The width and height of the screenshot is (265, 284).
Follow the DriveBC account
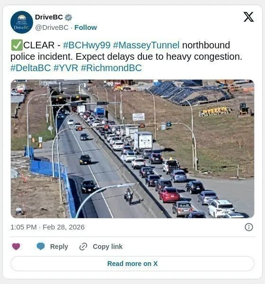(x=86, y=27)
